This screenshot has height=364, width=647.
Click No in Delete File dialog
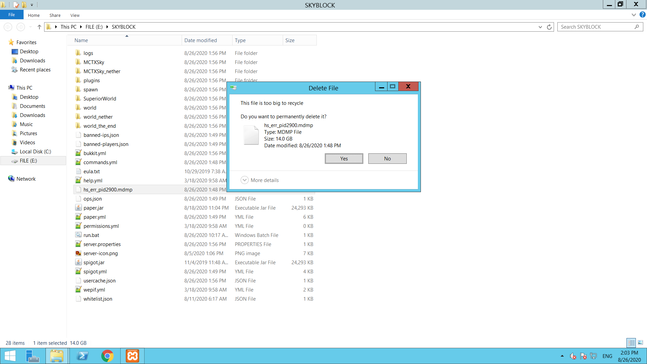387,159
